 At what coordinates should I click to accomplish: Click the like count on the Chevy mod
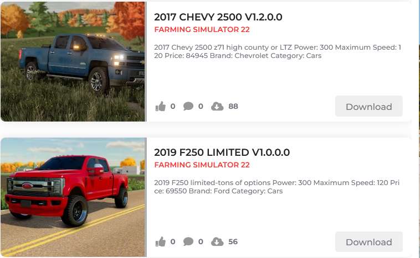tap(173, 106)
